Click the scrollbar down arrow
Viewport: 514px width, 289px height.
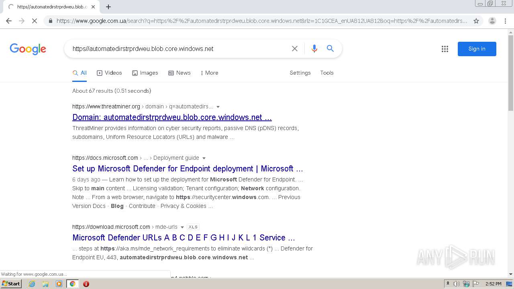511,274
